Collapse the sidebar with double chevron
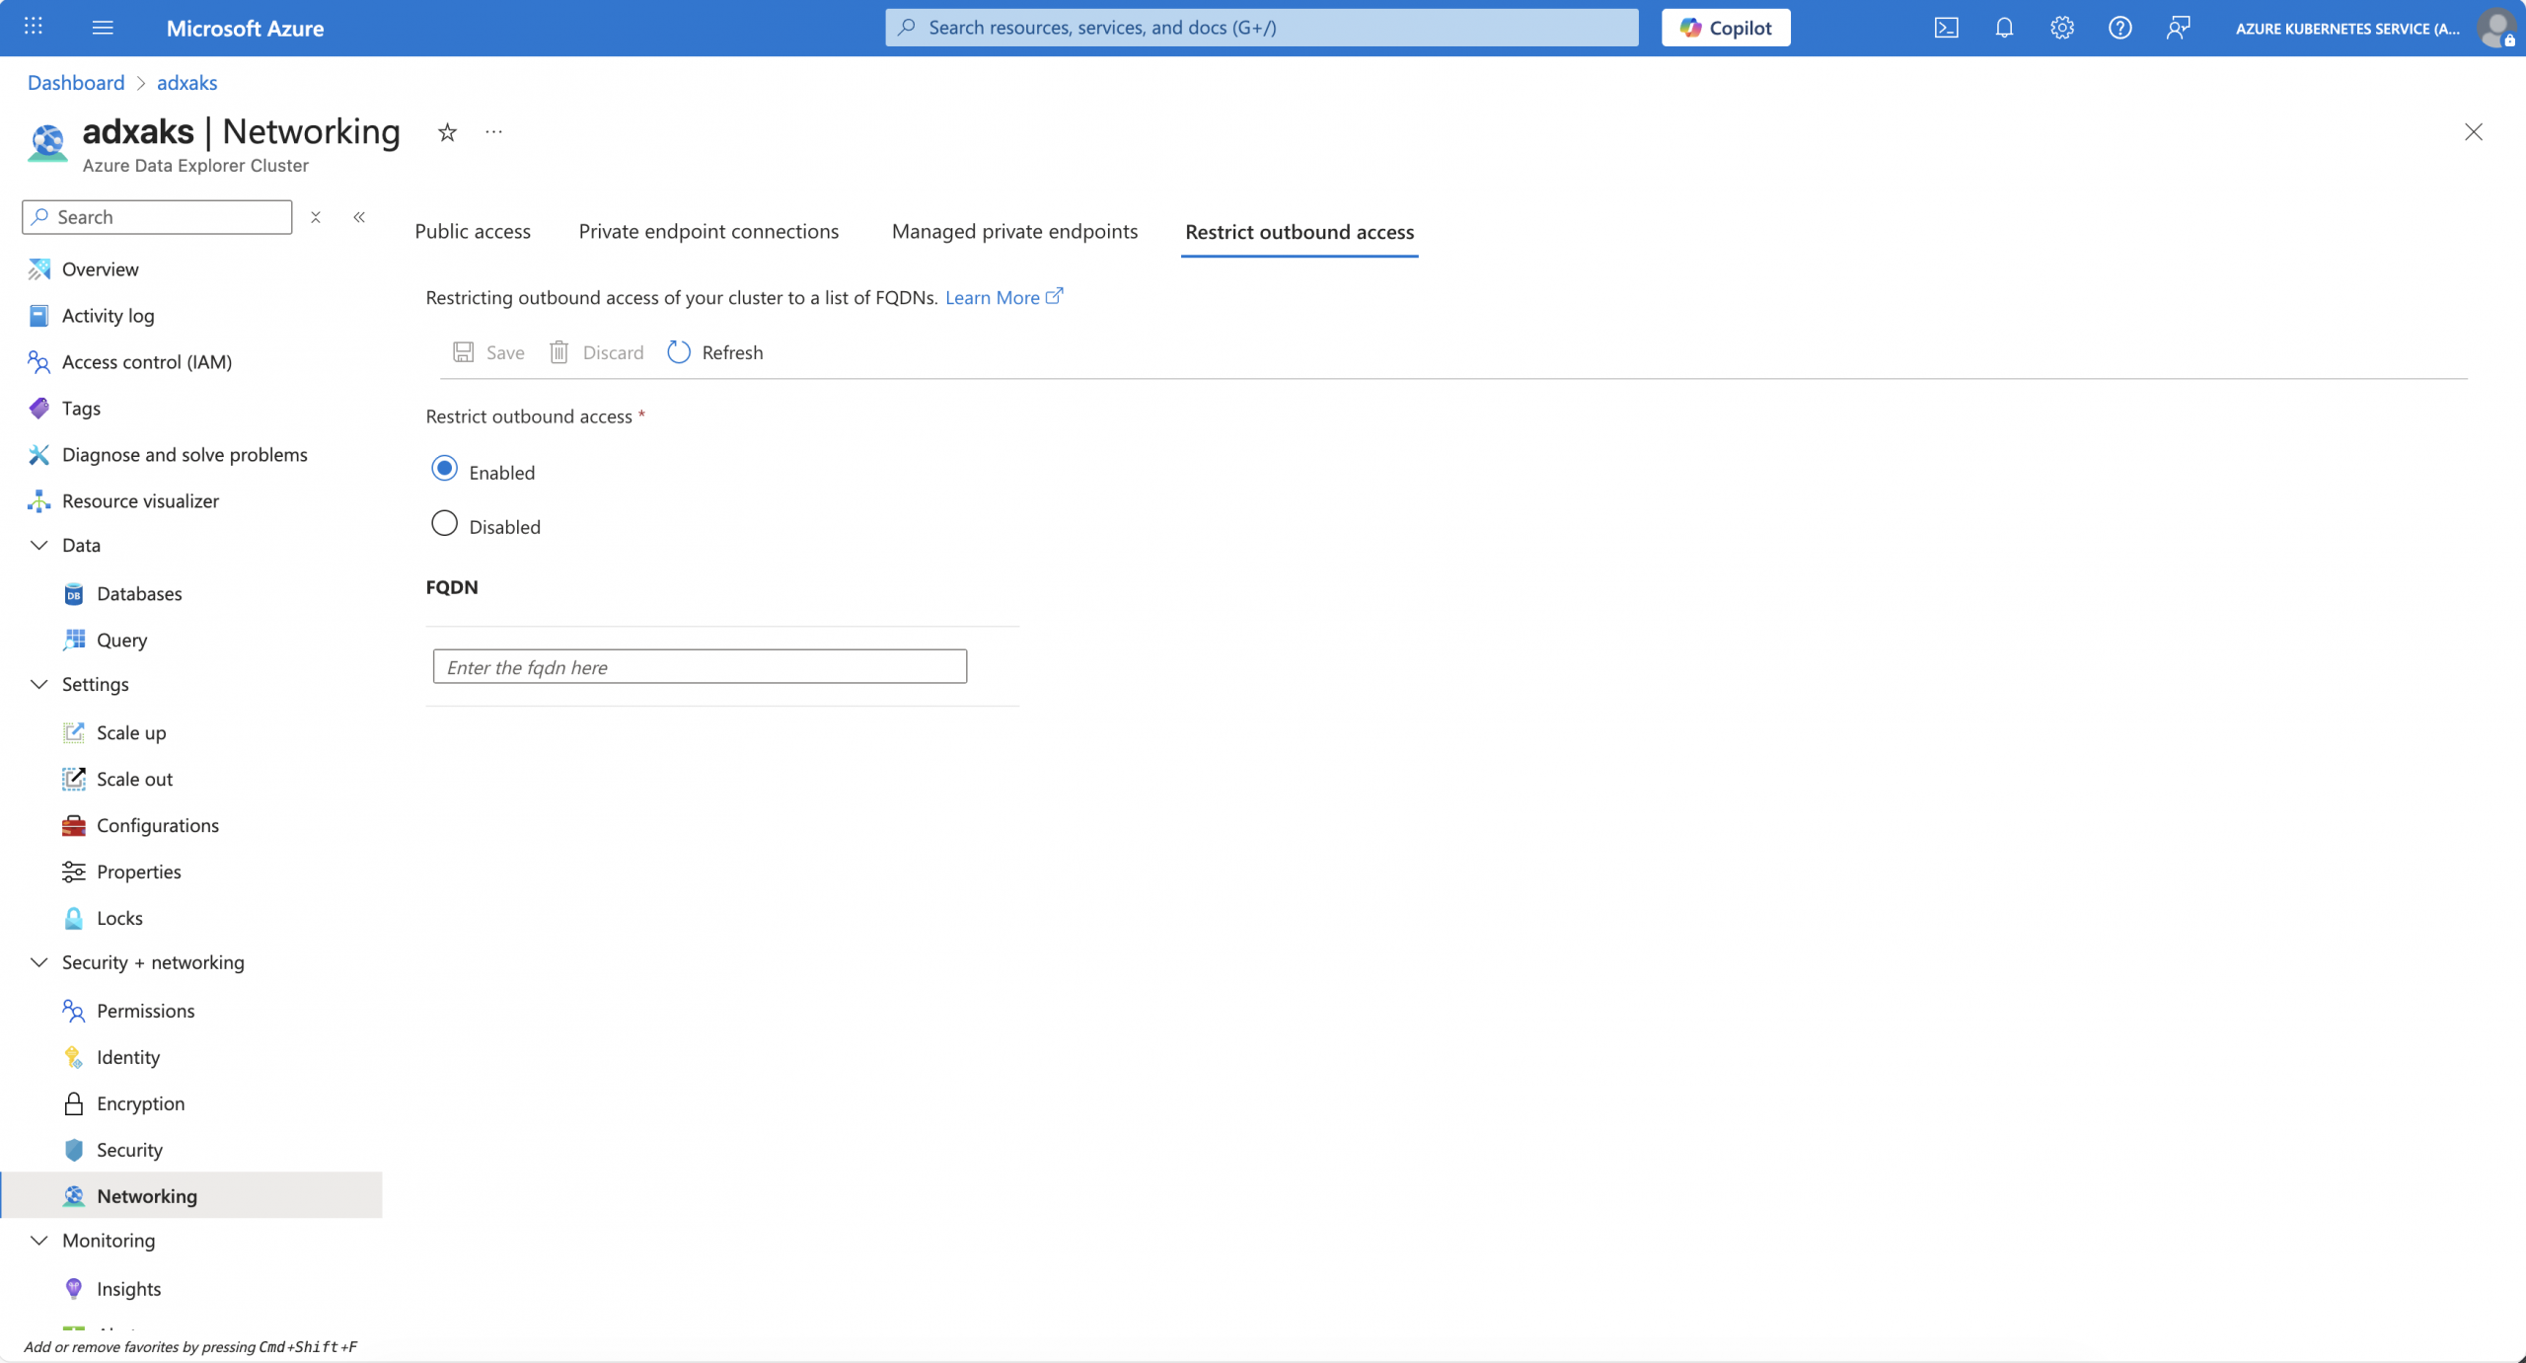2526x1363 pixels. pos(359,217)
